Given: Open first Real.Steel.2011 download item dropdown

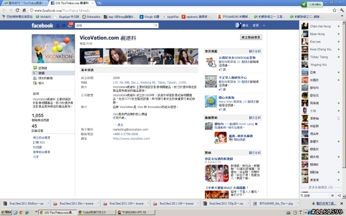Looking at the screenshot, I should [48, 204].
